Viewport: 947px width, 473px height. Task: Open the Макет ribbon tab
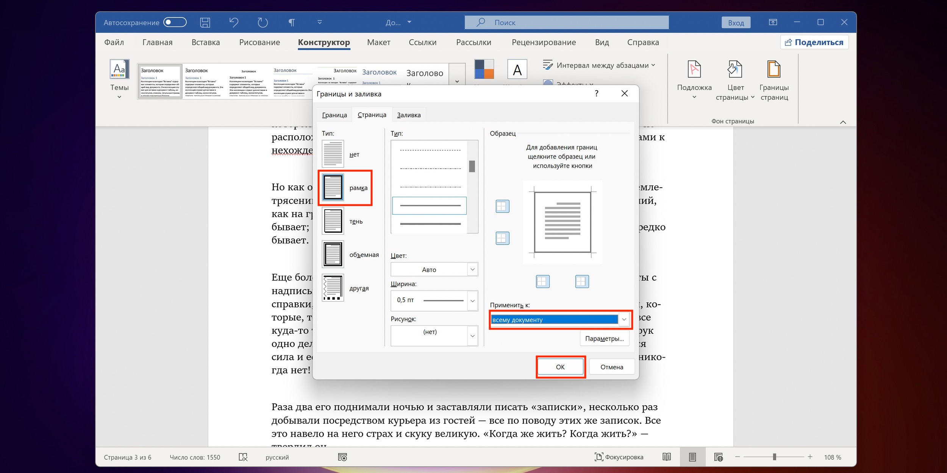[378, 42]
